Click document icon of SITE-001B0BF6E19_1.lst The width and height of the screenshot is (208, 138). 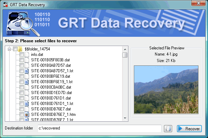[x=27, y=82]
